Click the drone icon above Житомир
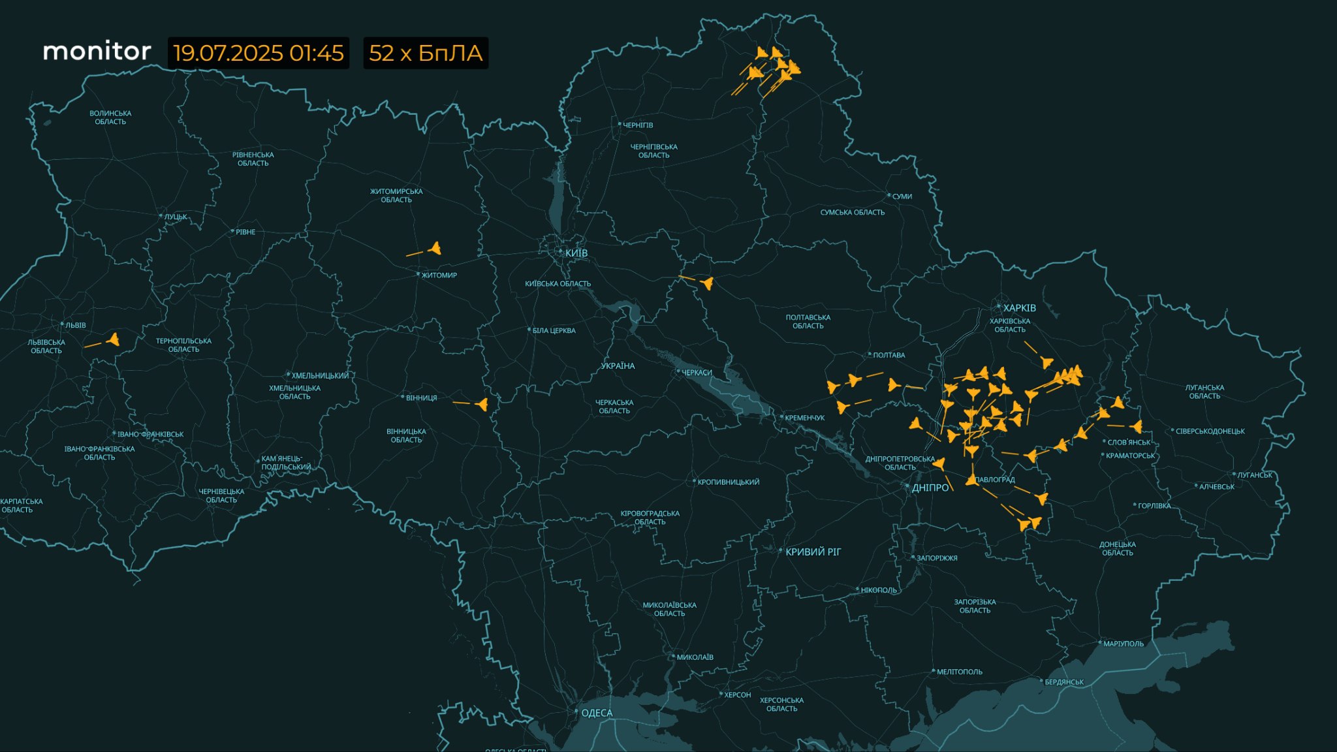The width and height of the screenshot is (1337, 752). tap(435, 248)
